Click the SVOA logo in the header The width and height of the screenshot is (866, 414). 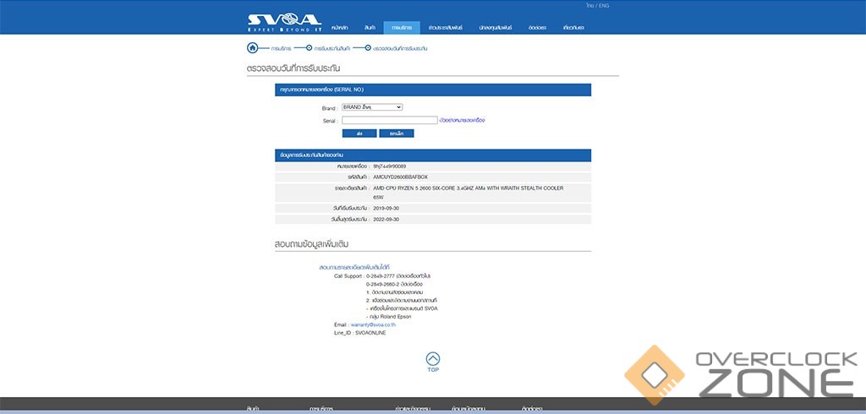pyautogui.click(x=284, y=23)
